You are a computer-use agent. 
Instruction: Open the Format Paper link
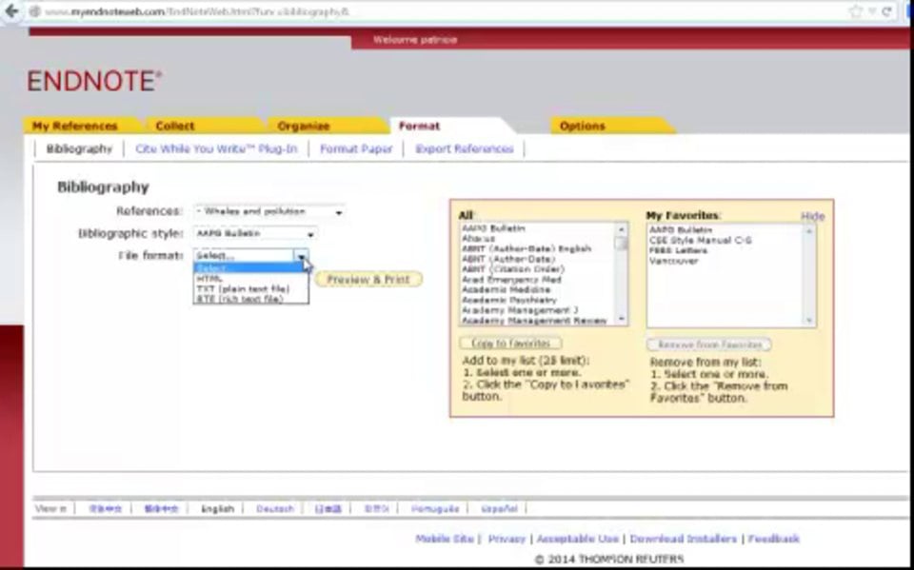(356, 149)
